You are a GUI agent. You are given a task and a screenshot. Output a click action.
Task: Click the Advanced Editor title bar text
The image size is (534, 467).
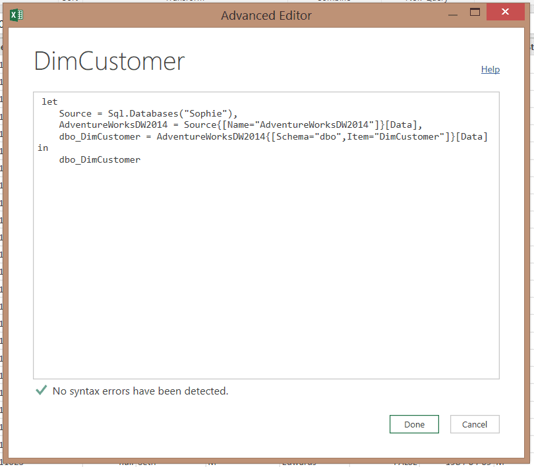[266, 15]
